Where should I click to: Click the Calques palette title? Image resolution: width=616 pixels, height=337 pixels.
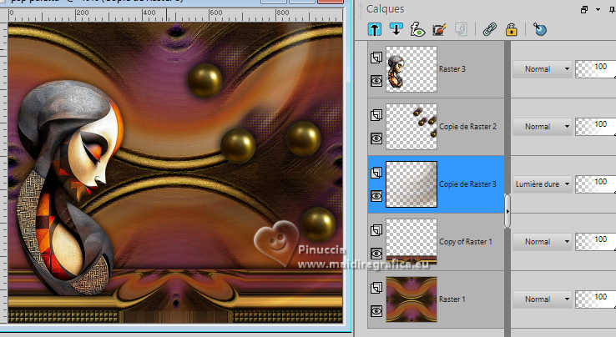[x=385, y=9]
